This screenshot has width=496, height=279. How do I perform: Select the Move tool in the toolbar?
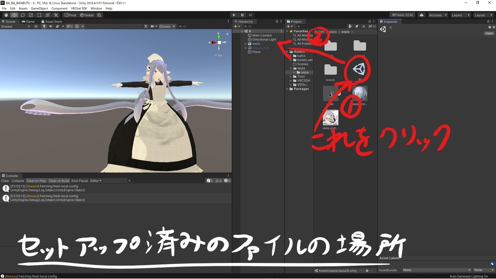tap(14, 15)
